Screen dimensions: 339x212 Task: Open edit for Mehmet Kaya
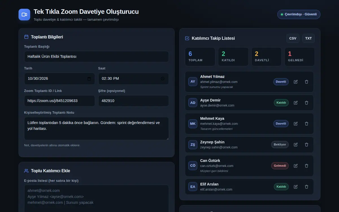click(296, 124)
